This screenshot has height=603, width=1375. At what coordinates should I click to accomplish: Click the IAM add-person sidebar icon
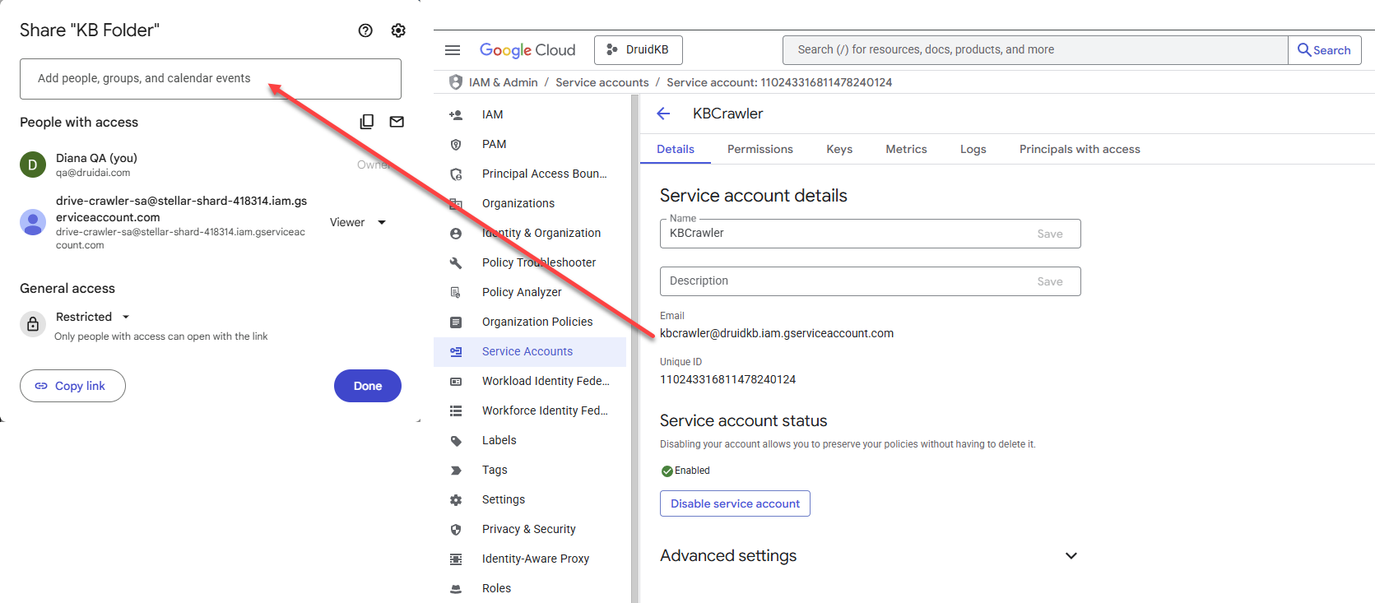pos(456,115)
